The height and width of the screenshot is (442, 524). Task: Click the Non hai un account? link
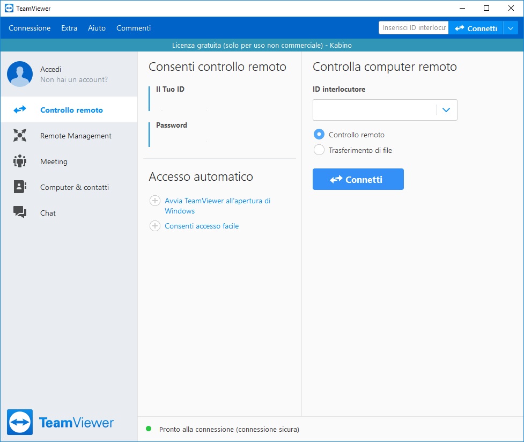pos(74,79)
